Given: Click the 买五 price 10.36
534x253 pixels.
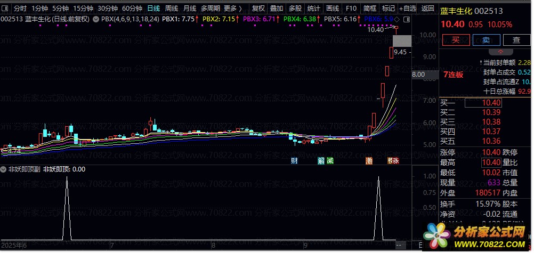Looking at the screenshot, I should tap(492, 141).
